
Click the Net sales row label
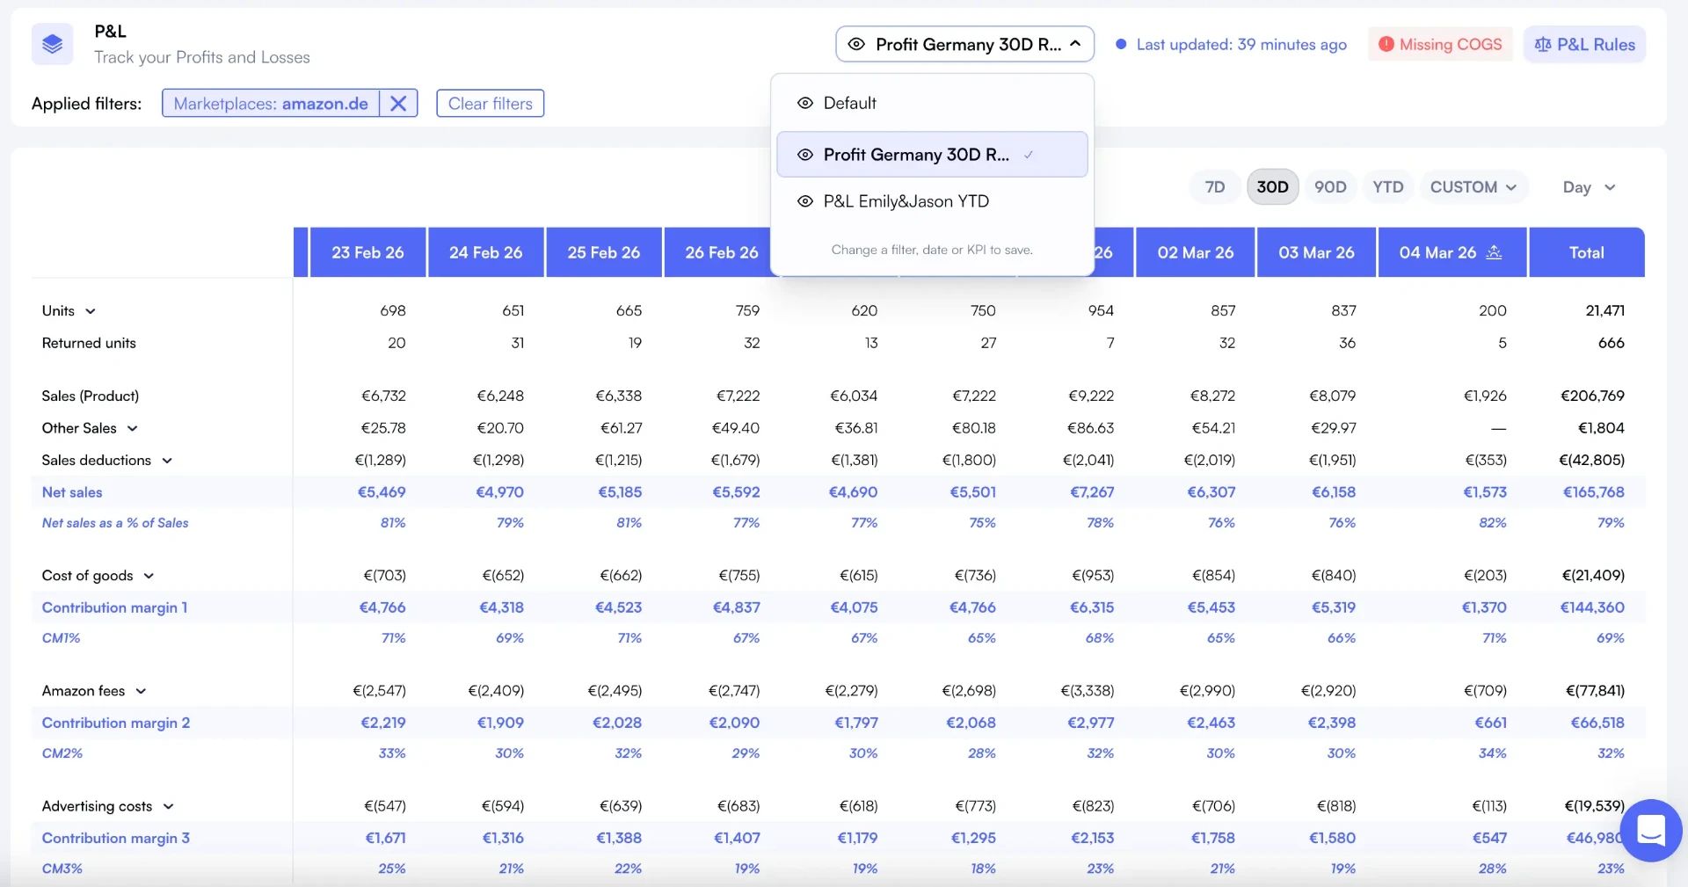(72, 492)
